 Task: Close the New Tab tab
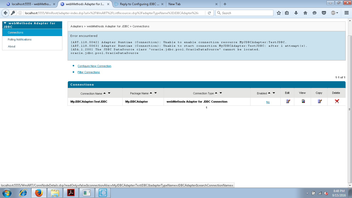point(216,4)
